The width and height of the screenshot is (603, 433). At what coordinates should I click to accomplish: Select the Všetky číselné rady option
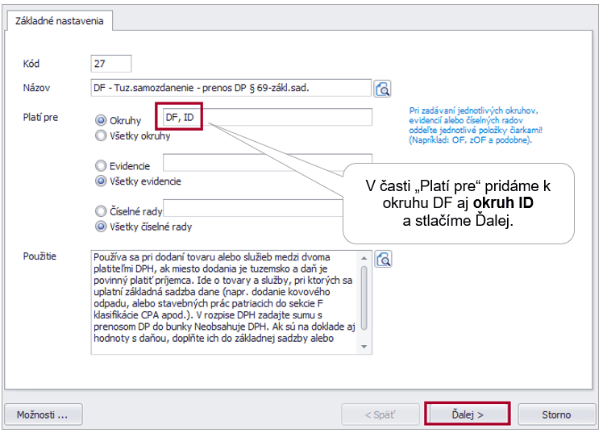click(x=101, y=227)
